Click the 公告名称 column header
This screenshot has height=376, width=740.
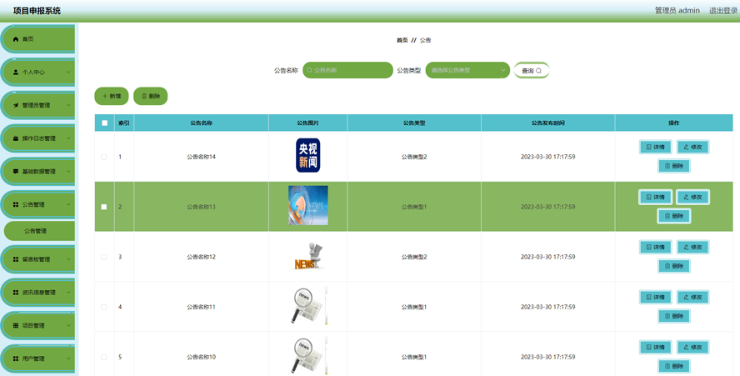[202, 123]
